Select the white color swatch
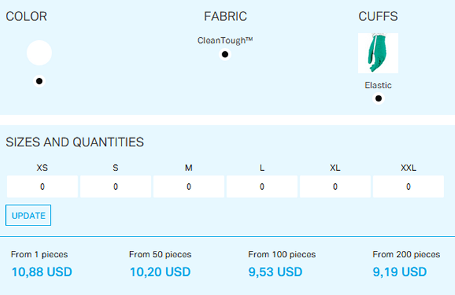 39,53
